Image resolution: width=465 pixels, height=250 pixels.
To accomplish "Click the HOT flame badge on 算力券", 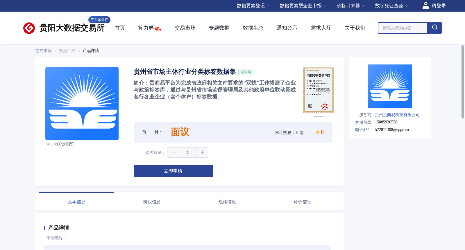I will coord(158,29).
